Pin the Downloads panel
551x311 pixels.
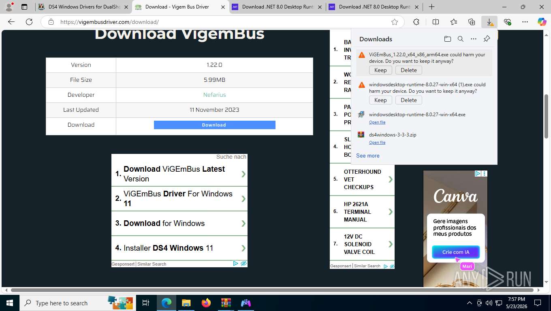pyautogui.click(x=487, y=39)
